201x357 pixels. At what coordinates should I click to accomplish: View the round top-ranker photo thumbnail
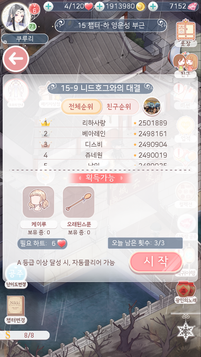click(152, 106)
